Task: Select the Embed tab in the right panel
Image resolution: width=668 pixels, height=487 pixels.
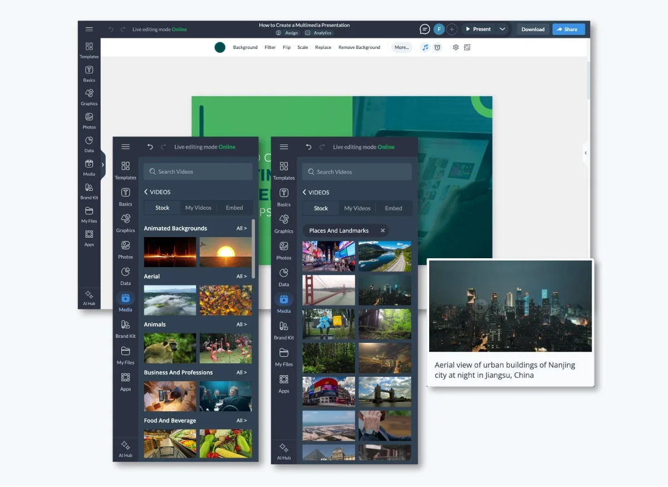Action: tap(394, 208)
